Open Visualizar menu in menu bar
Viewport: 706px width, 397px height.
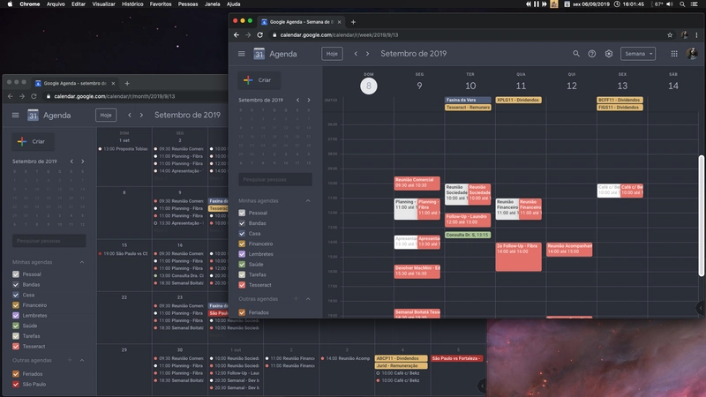click(x=103, y=4)
